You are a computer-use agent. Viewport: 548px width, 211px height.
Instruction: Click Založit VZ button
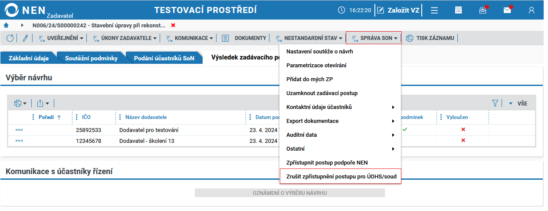pos(399,10)
